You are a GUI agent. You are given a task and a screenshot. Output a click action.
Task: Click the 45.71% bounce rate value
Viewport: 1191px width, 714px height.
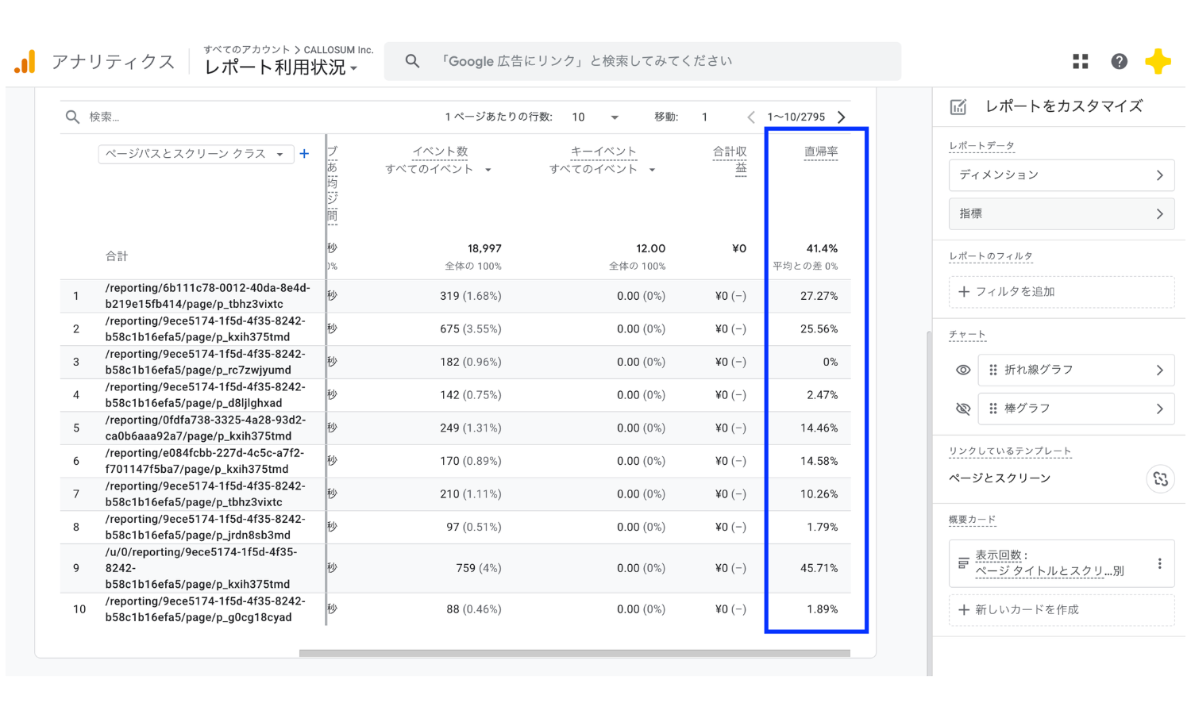pos(819,568)
